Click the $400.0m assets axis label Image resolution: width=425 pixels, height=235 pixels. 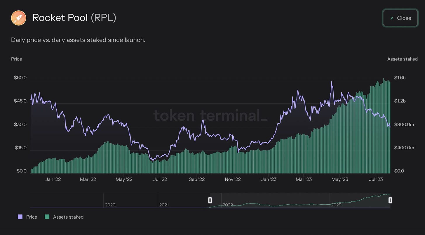click(x=404, y=148)
